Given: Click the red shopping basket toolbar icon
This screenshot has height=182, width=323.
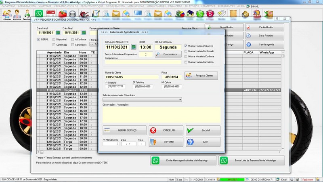Looking at the screenshot, I should click(x=63, y=14).
